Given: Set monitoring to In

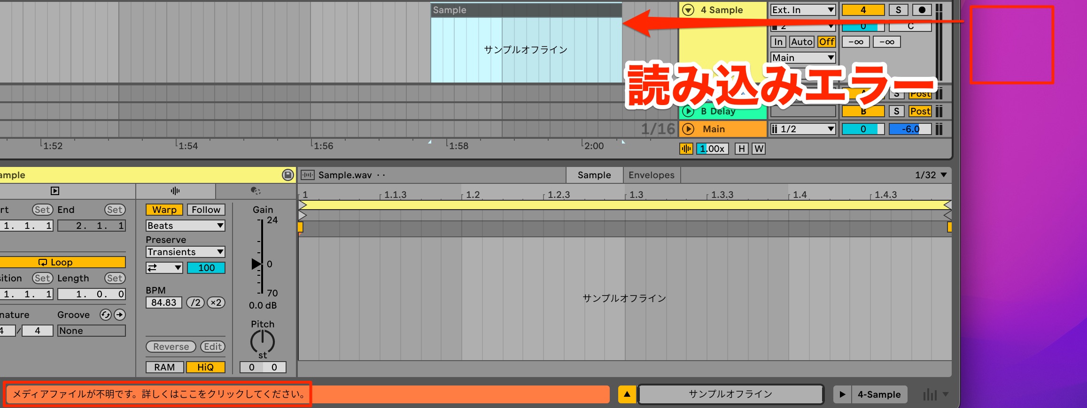Looking at the screenshot, I should [778, 42].
